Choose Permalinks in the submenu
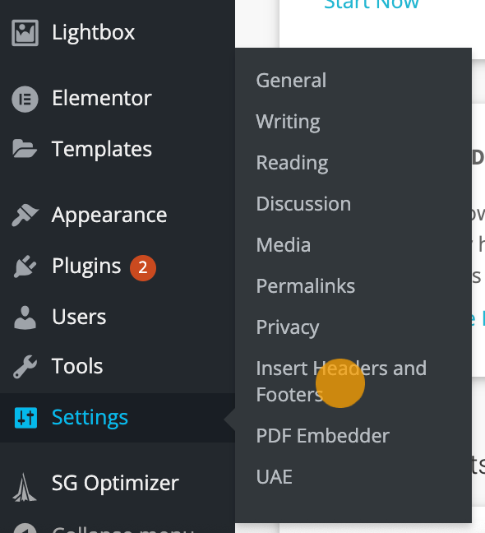The width and height of the screenshot is (485, 533). [x=305, y=286]
